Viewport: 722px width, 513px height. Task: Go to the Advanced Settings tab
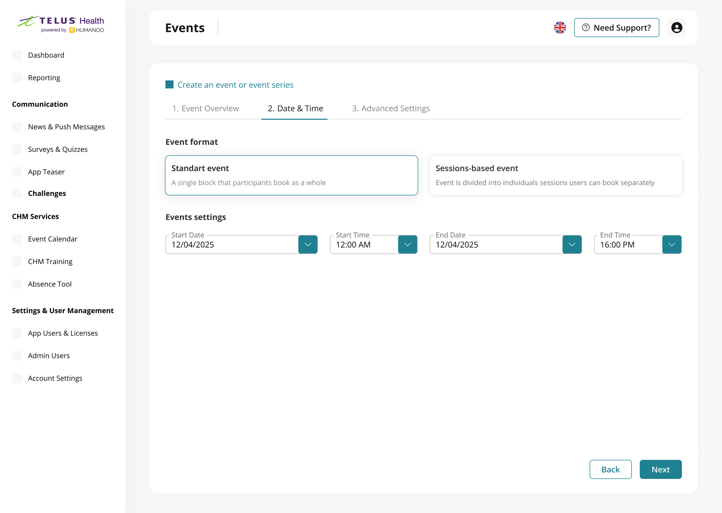coord(391,108)
